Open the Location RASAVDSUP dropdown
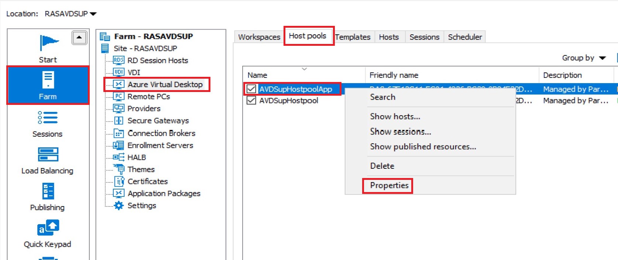Image resolution: width=618 pixels, height=260 pixels. coord(71,14)
